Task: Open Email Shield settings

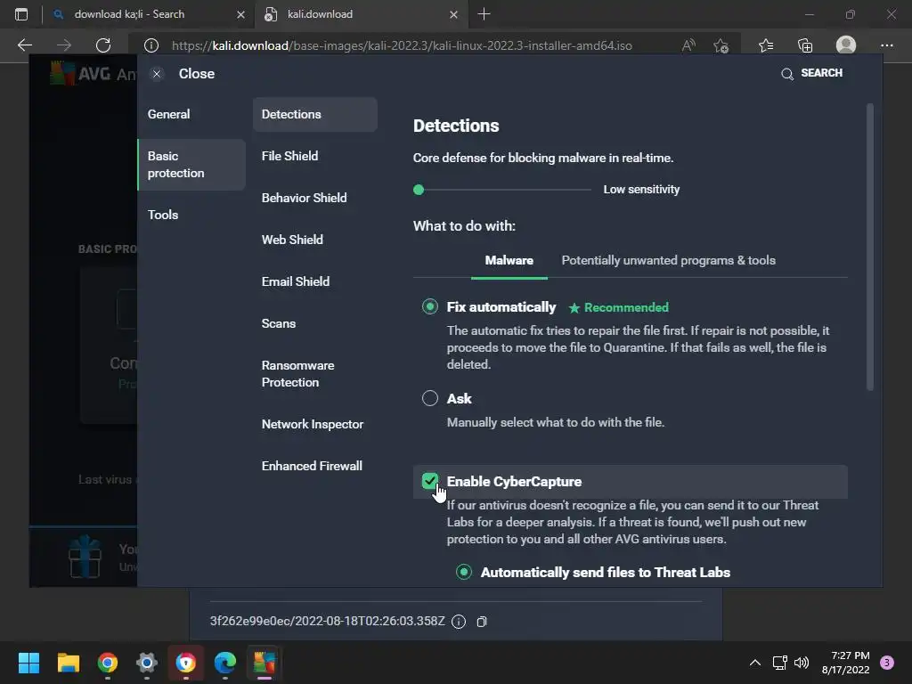Action: [296, 281]
